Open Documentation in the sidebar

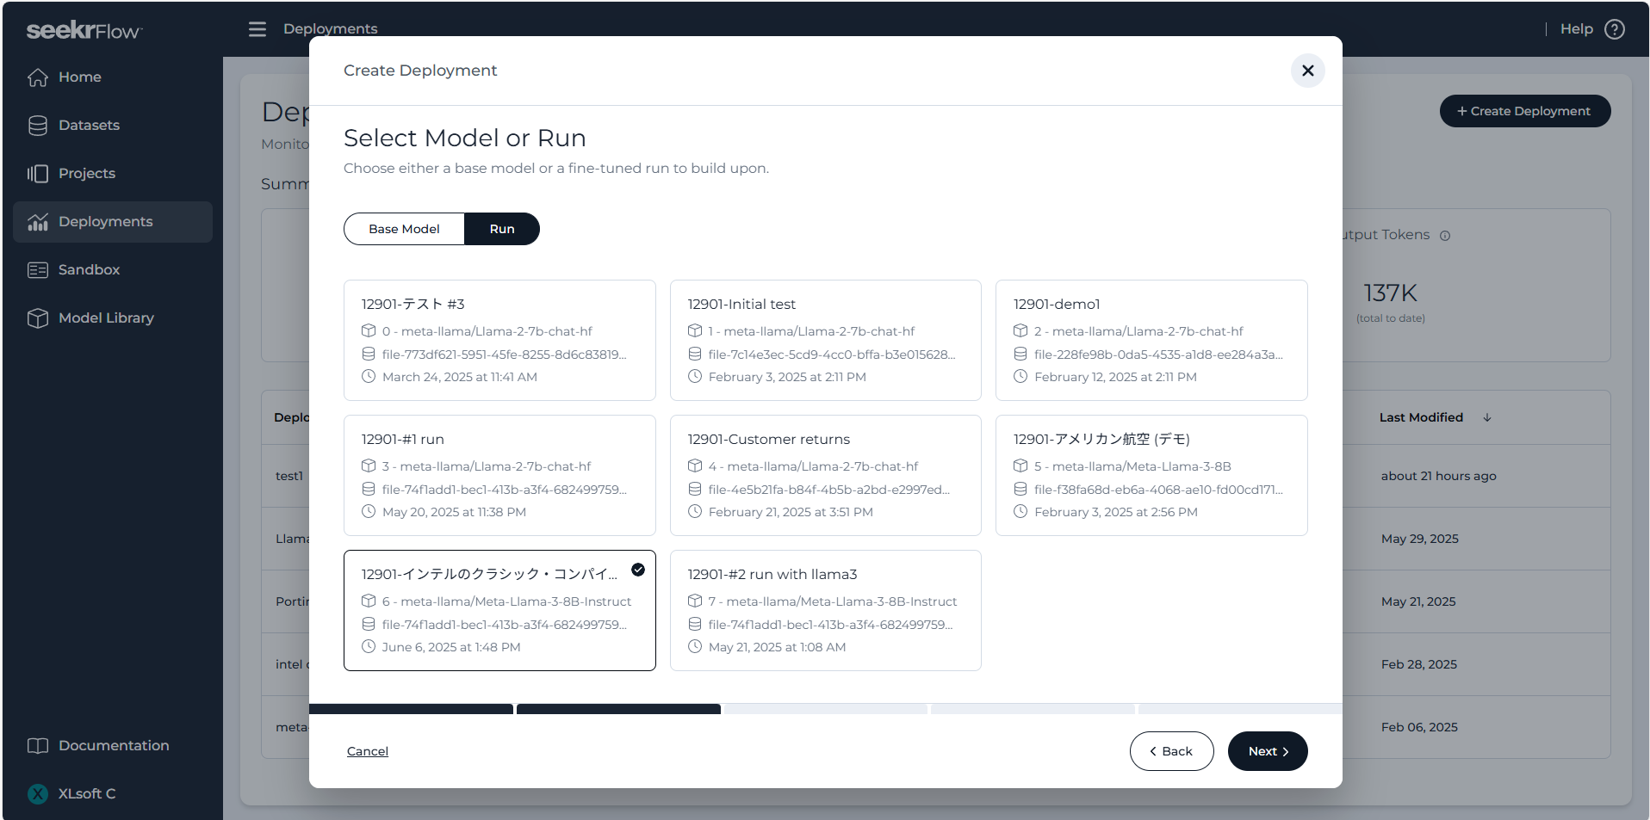pos(113,746)
